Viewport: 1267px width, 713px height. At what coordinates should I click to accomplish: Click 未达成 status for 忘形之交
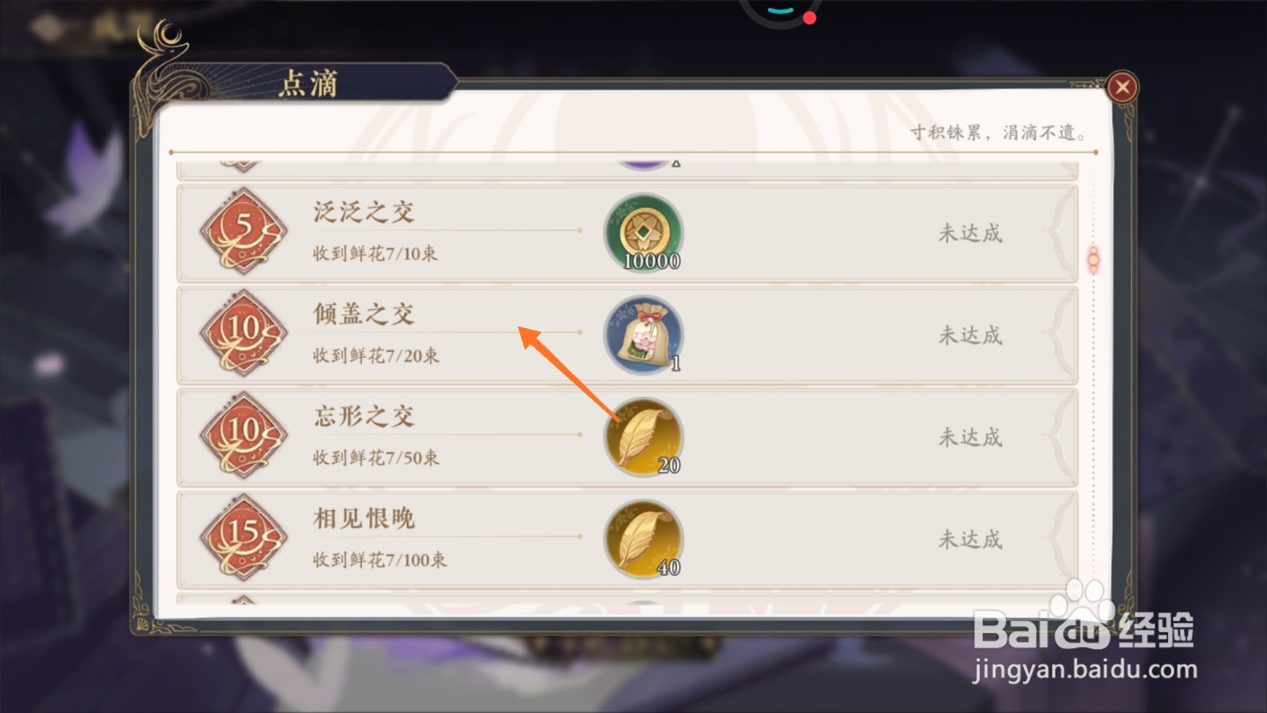pos(970,437)
